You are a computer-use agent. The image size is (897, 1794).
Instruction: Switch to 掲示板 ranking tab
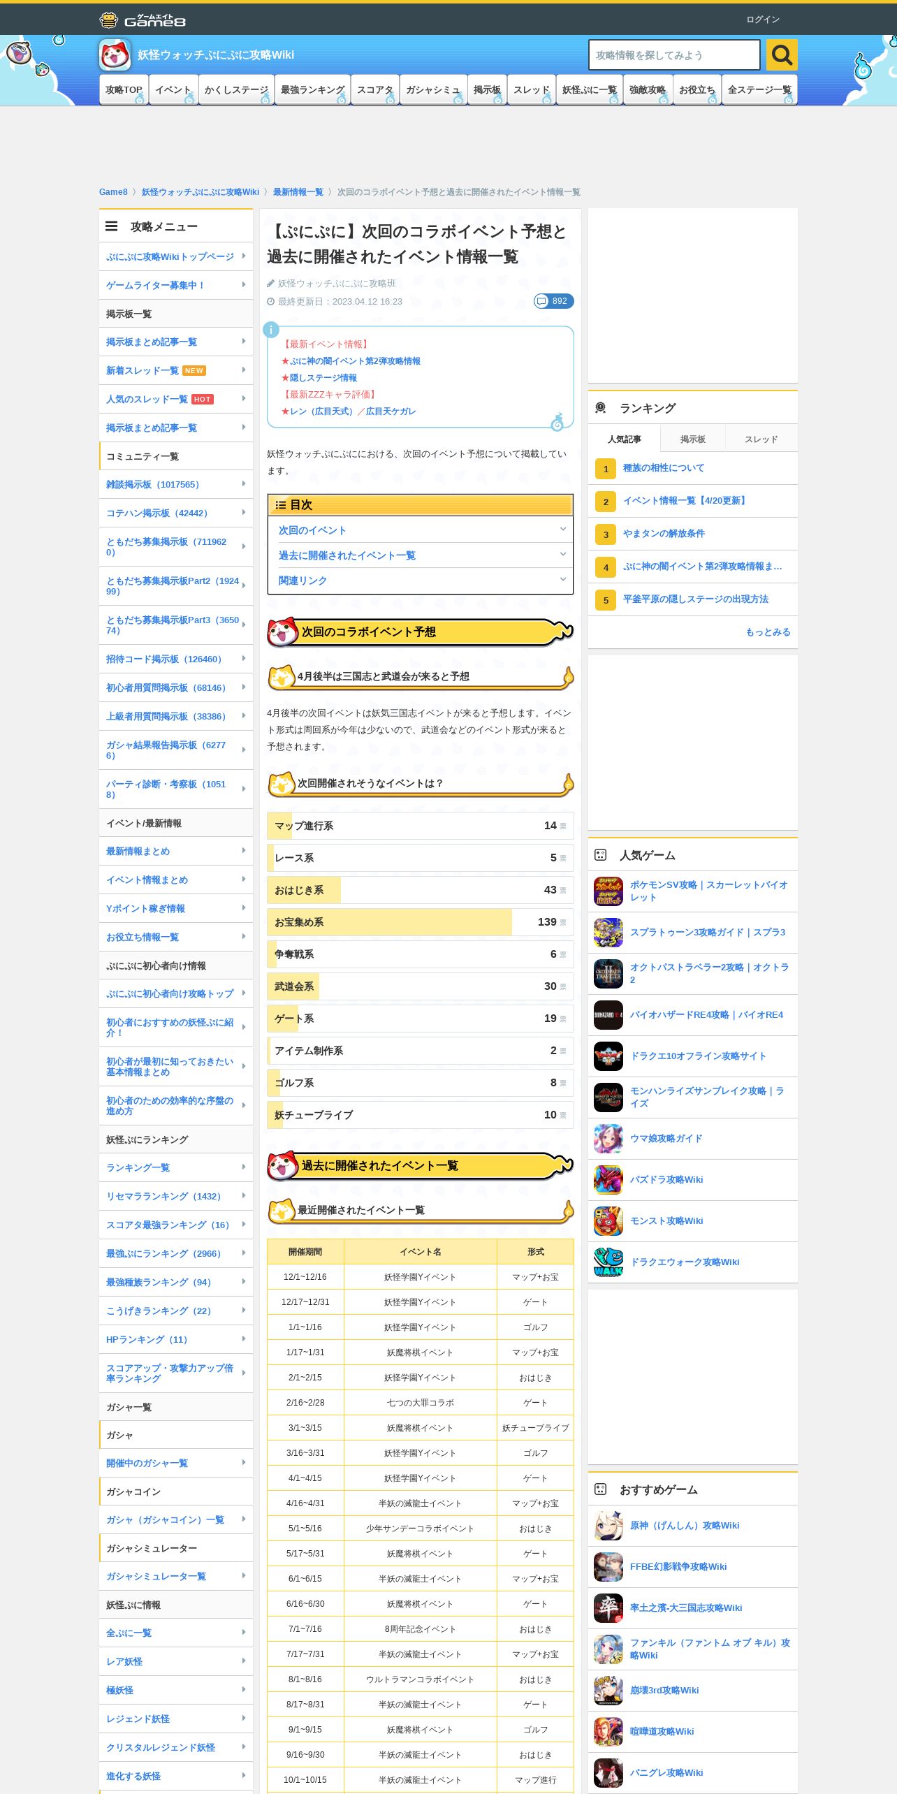point(692,439)
